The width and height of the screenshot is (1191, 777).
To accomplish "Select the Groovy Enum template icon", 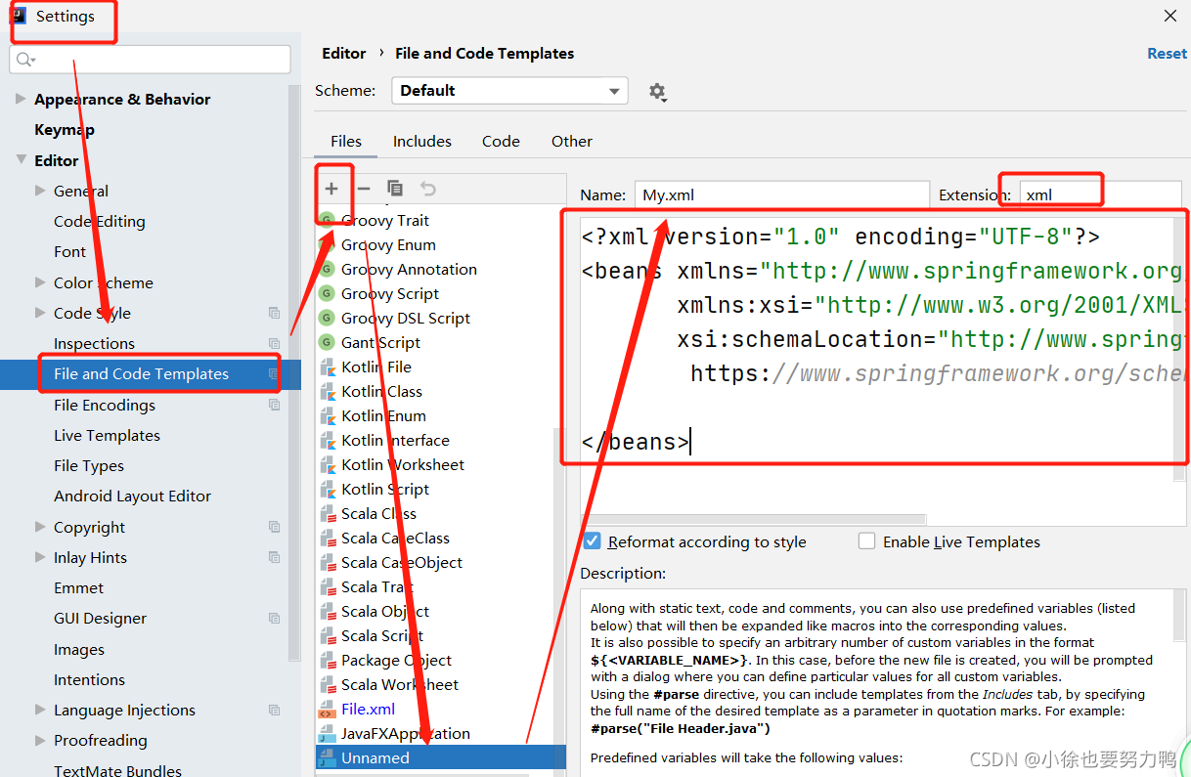I will point(327,244).
